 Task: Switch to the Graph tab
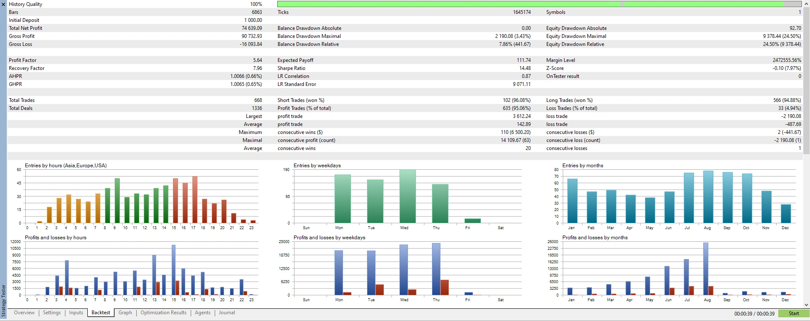[x=125, y=313]
